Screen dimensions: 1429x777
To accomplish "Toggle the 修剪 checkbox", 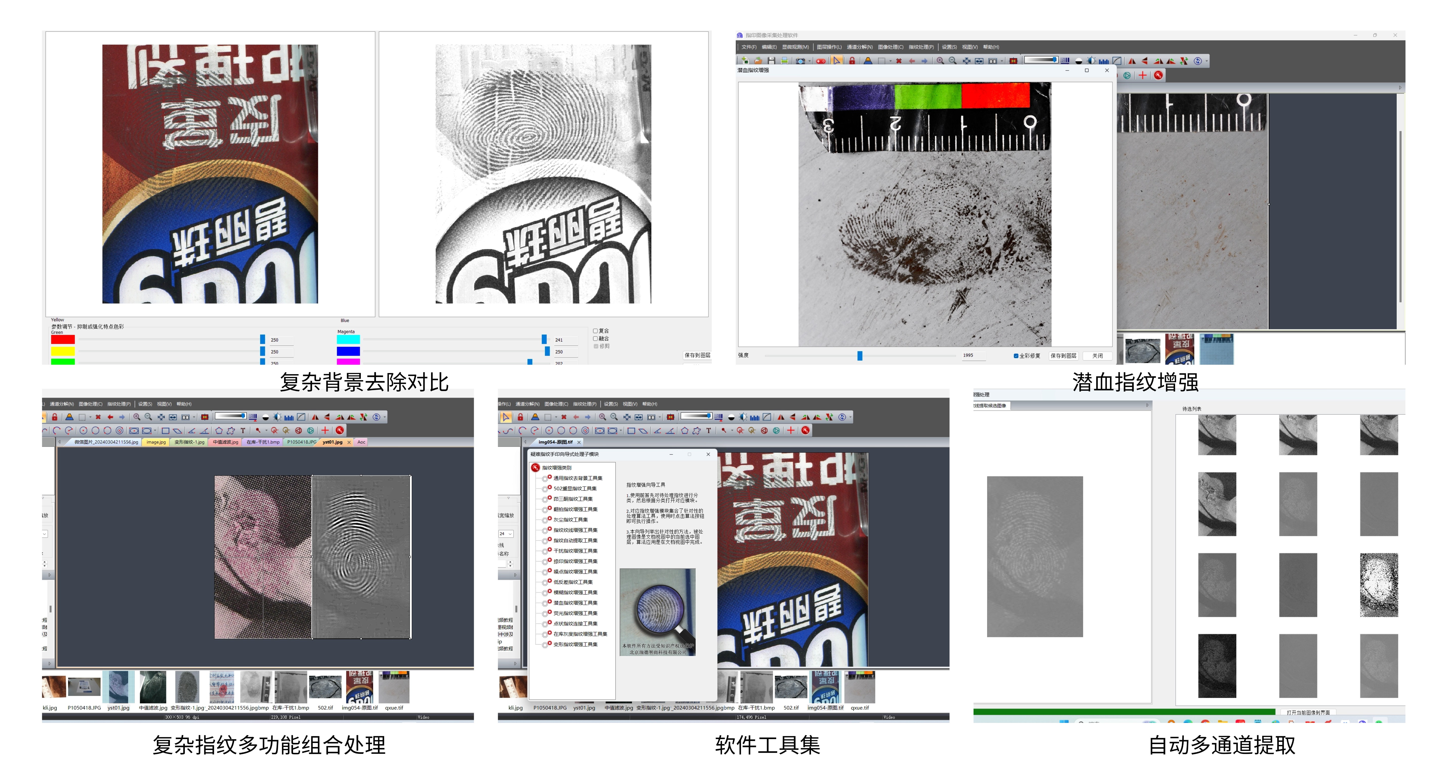I will (x=596, y=346).
